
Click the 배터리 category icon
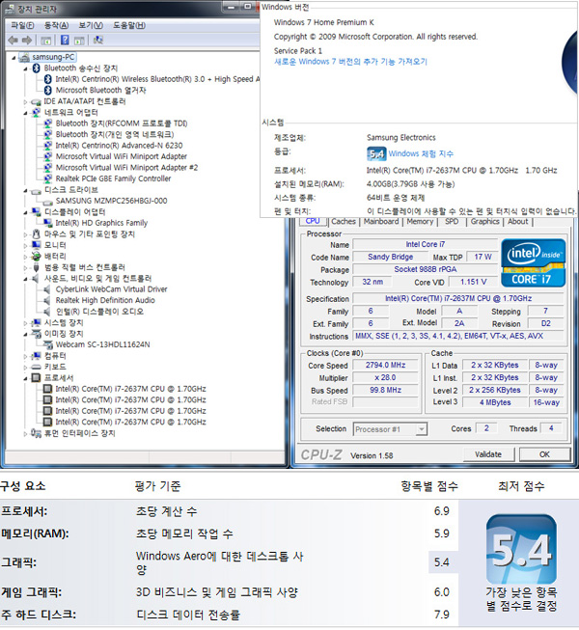pos(36,256)
